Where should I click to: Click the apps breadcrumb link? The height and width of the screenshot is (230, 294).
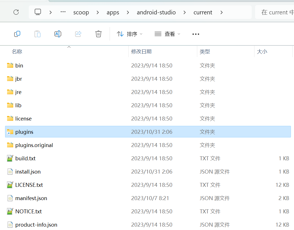[113, 12]
